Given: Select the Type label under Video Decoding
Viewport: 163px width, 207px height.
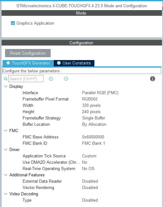Looking at the screenshot, I should pyautogui.click(x=27, y=200).
